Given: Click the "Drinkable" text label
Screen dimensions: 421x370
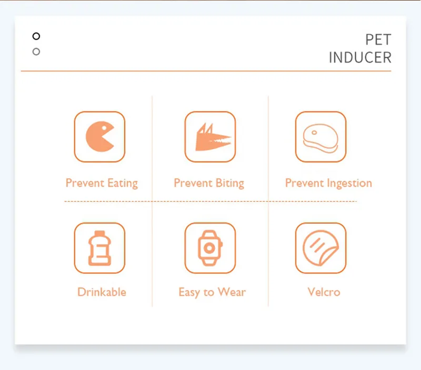Looking at the screenshot, I should pyautogui.click(x=102, y=292).
